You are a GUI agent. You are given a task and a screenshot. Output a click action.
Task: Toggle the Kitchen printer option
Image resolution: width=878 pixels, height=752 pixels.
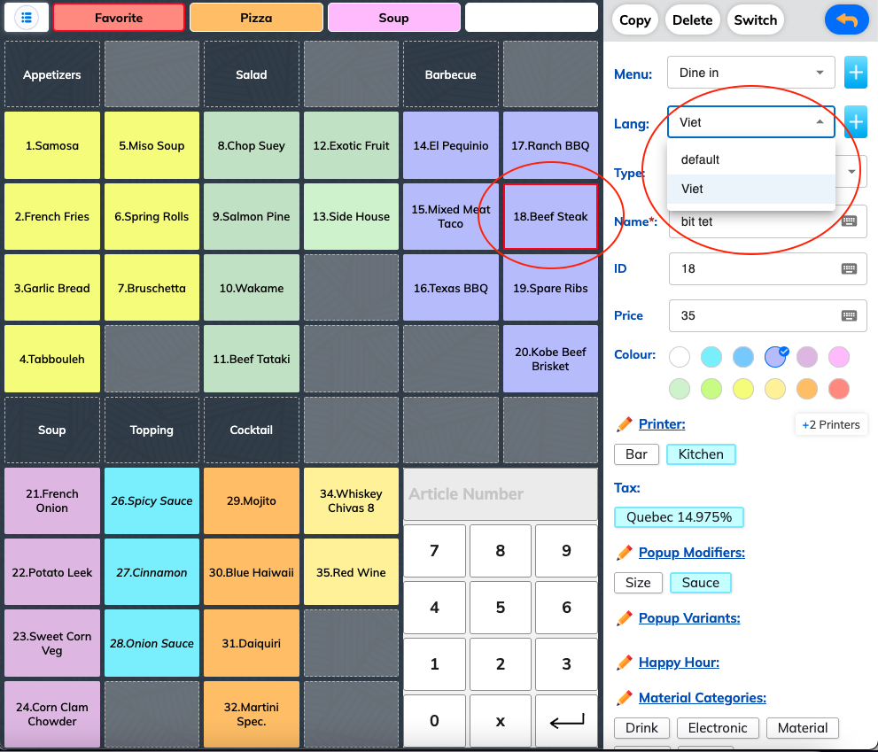click(x=701, y=454)
